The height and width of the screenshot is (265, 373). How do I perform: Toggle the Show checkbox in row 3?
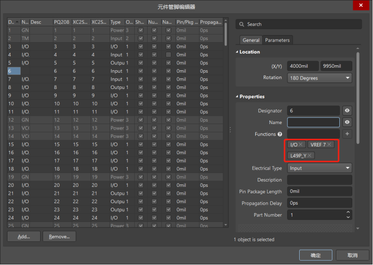coord(141,46)
